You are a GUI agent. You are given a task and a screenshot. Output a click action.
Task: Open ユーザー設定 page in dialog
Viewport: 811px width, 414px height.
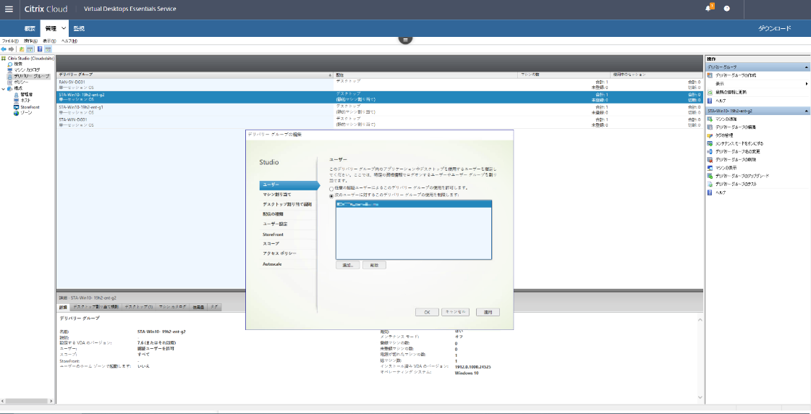(287, 224)
